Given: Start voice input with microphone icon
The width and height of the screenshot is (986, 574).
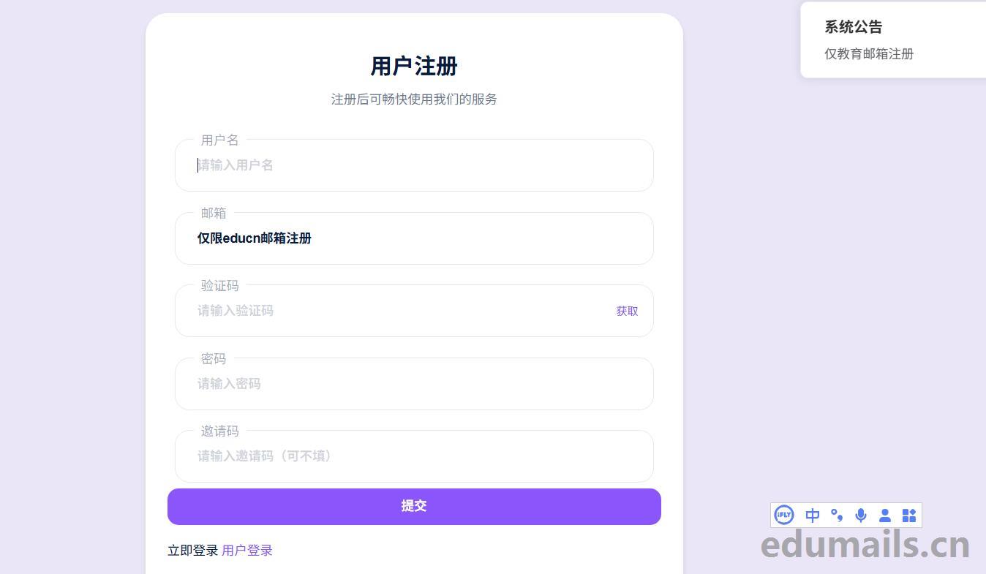Looking at the screenshot, I should [x=861, y=516].
